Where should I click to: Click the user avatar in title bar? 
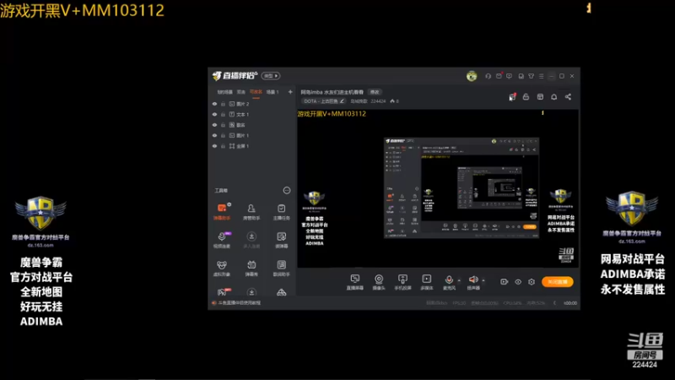tap(472, 76)
